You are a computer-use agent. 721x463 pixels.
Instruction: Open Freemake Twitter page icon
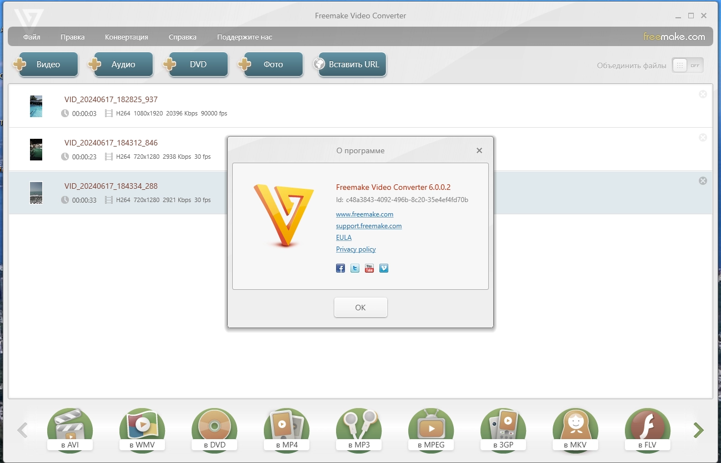[x=355, y=268]
